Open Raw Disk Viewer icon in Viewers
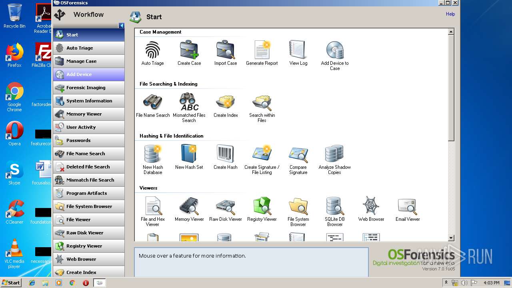This screenshot has height=288, width=512. tap(226, 206)
